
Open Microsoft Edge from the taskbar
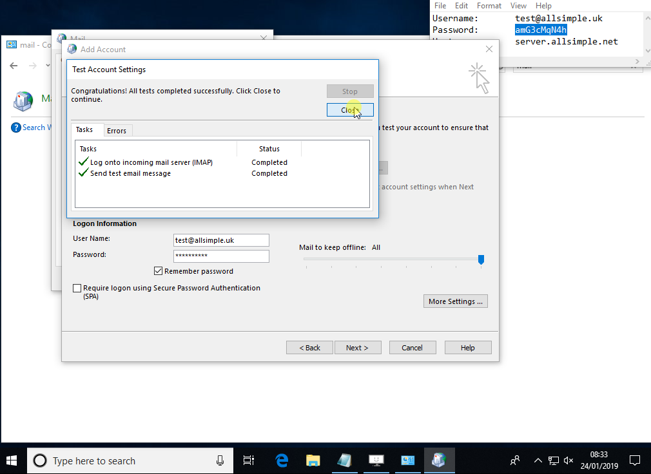(x=282, y=460)
